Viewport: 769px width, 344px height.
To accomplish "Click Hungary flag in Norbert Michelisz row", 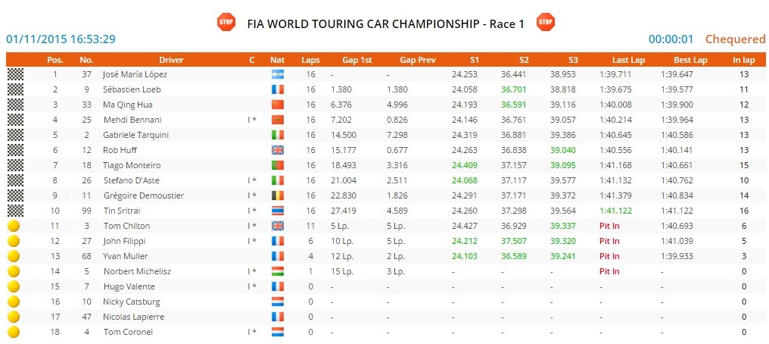I will click(277, 271).
